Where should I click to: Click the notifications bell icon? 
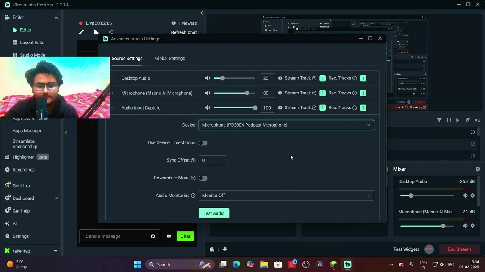[x=225, y=249]
